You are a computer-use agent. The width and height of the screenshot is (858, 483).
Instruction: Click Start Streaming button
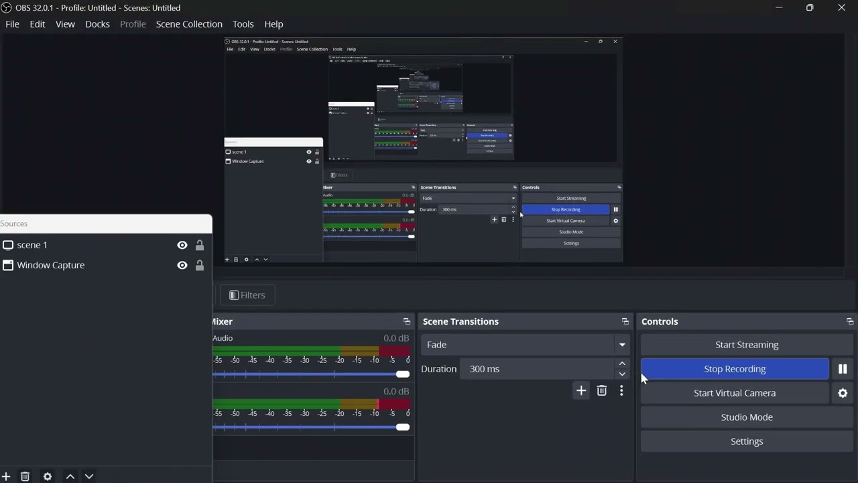pyautogui.click(x=747, y=345)
